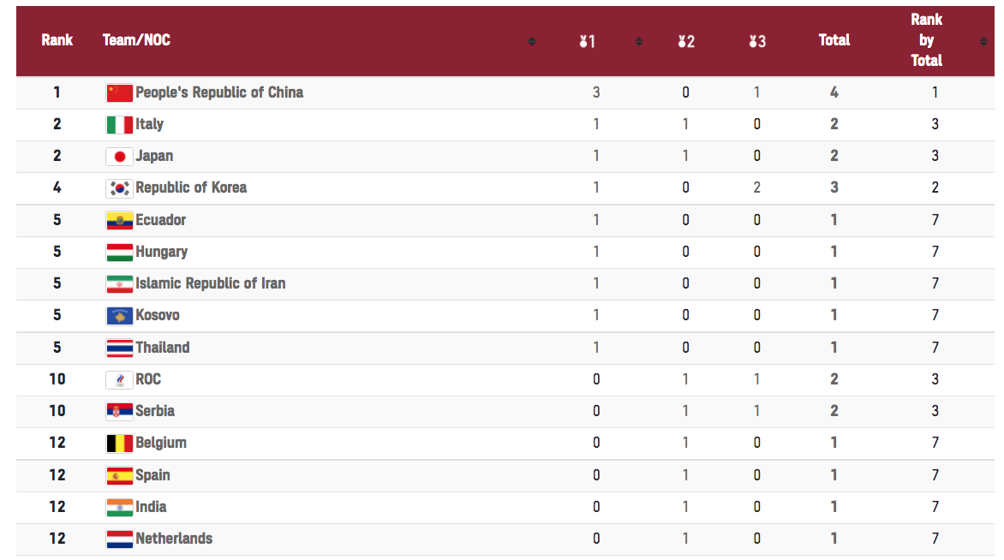Viewport: 1004px width, 560px height.
Task: Sort using the Team/NOC column arrows
Action: (x=532, y=41)
